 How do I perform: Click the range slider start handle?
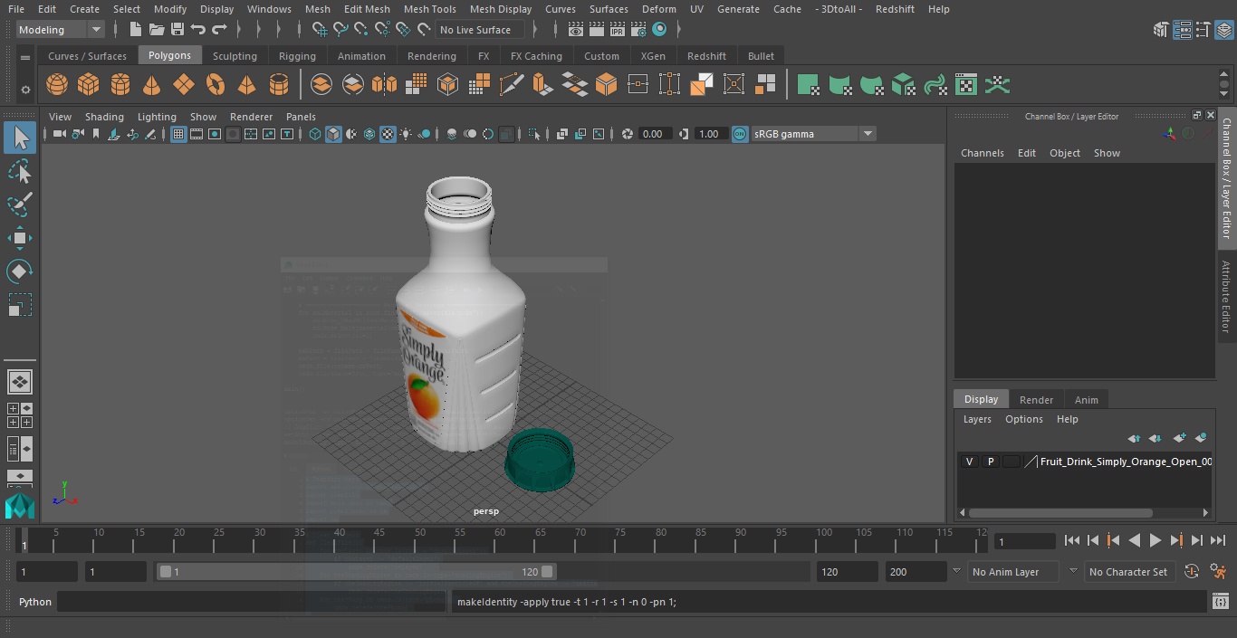pyautogui.click(x=166, y=572)
